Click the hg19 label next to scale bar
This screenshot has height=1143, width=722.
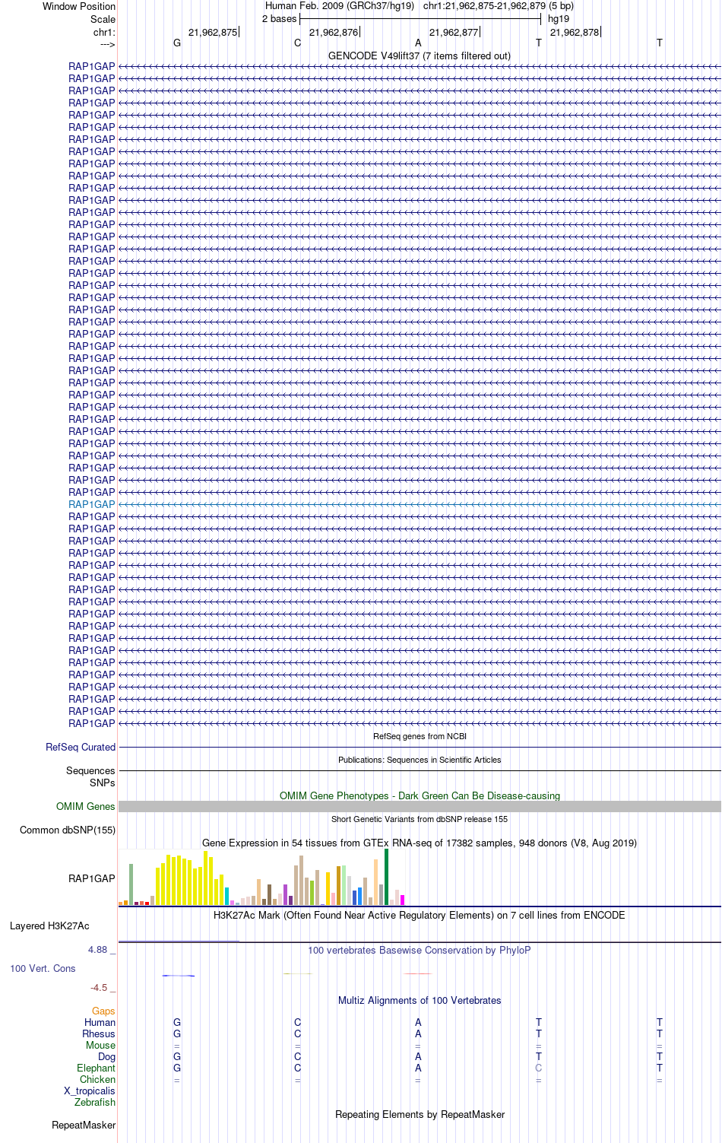559,18
